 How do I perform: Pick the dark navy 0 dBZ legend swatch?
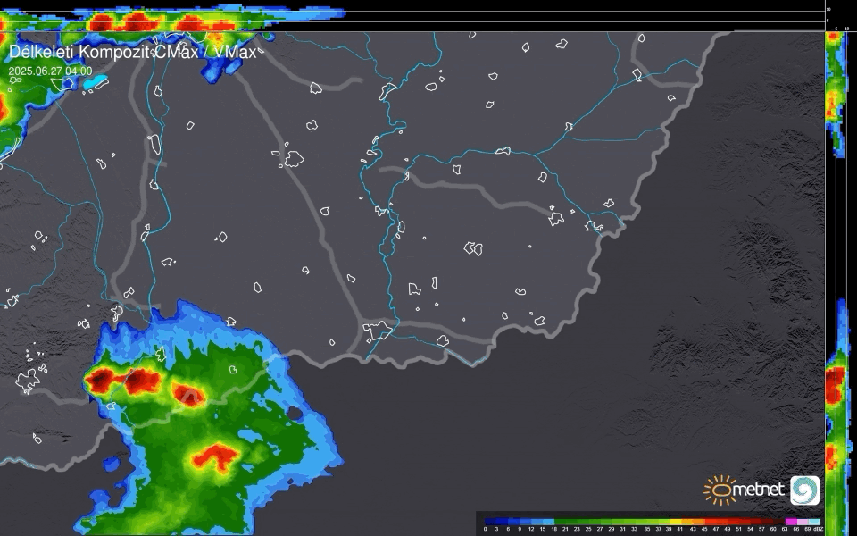click(x=488, y=521)
